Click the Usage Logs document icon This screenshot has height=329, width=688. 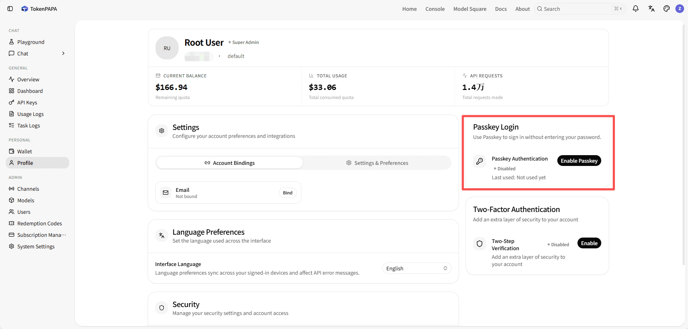coord(12,114)
